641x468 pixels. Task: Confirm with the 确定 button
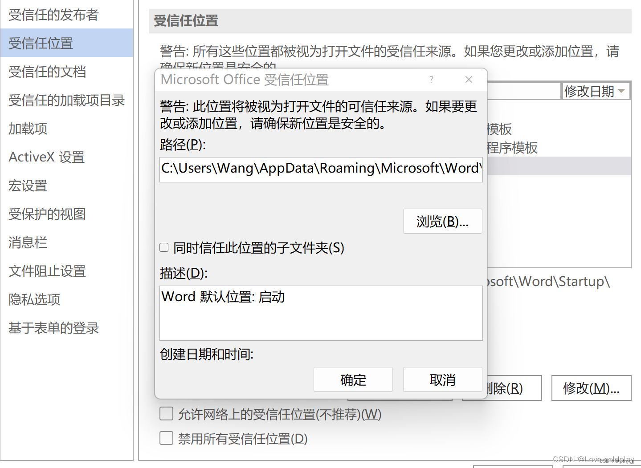353,379
